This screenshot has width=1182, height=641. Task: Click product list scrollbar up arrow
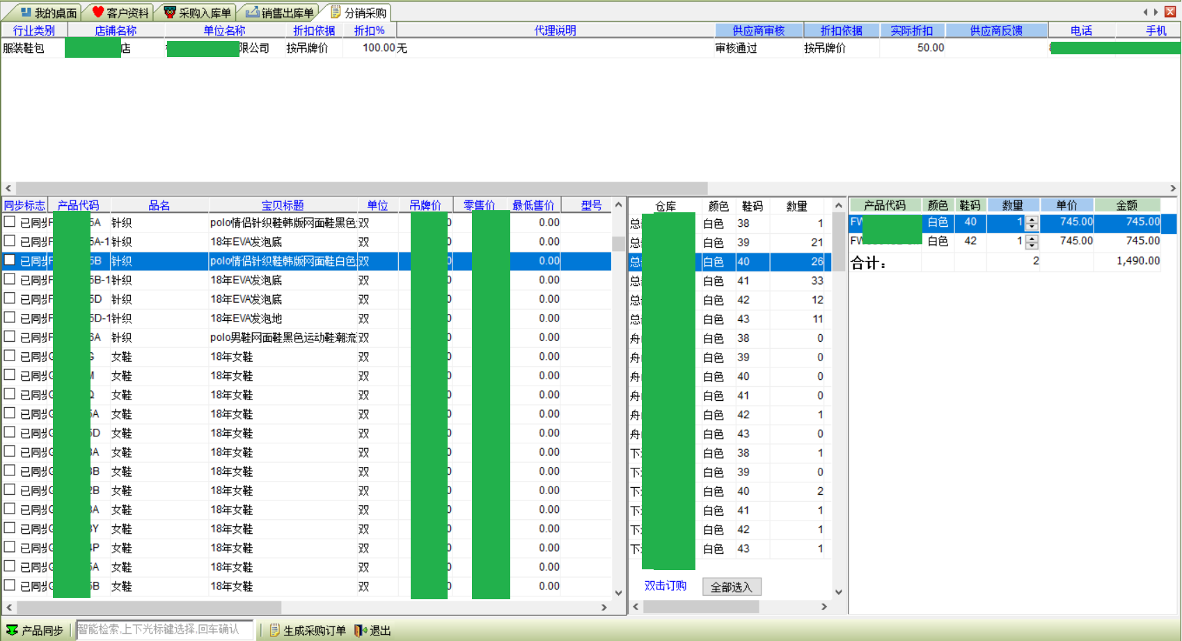618,205
